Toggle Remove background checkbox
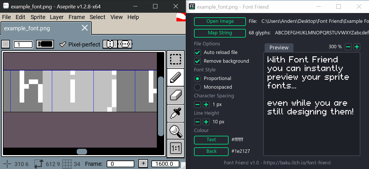Screen dimensions: 369x169 [x=197, y=61]
